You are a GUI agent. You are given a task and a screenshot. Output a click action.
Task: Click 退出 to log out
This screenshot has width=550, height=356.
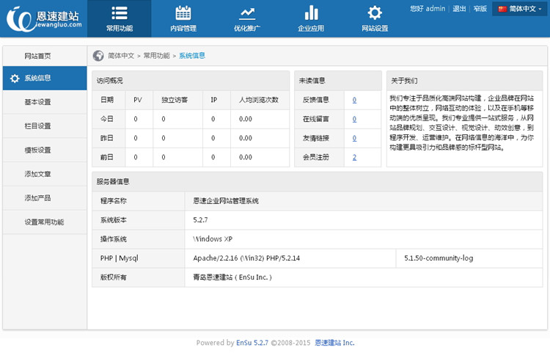459,9
